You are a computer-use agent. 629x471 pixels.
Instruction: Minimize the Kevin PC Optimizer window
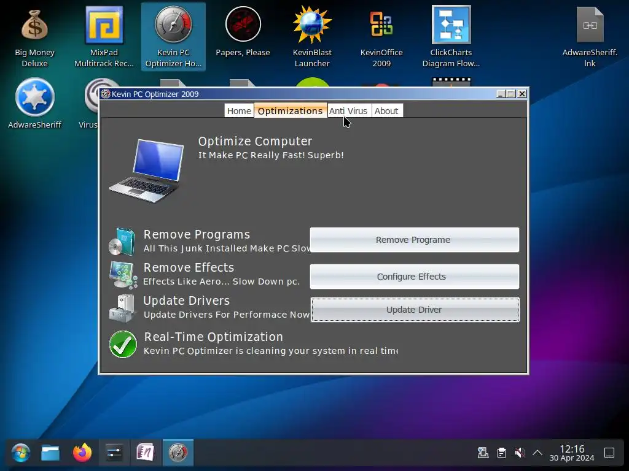500,94
